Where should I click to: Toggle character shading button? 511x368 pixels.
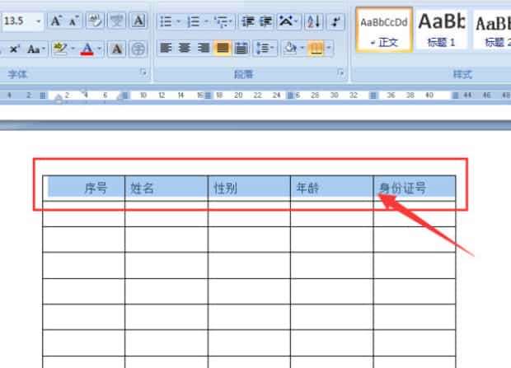pos(117,49)
